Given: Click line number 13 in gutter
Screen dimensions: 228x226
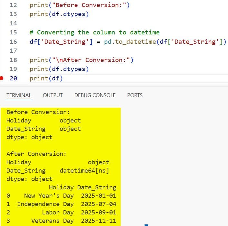Looking at the screenshot, I should point(14,14).
